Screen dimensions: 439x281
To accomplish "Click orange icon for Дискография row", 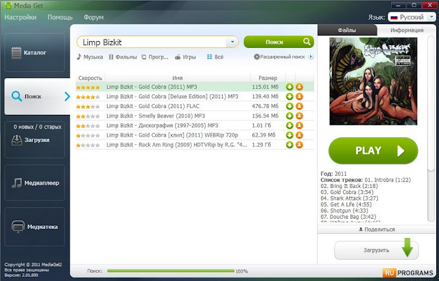I will pos(299,126).
